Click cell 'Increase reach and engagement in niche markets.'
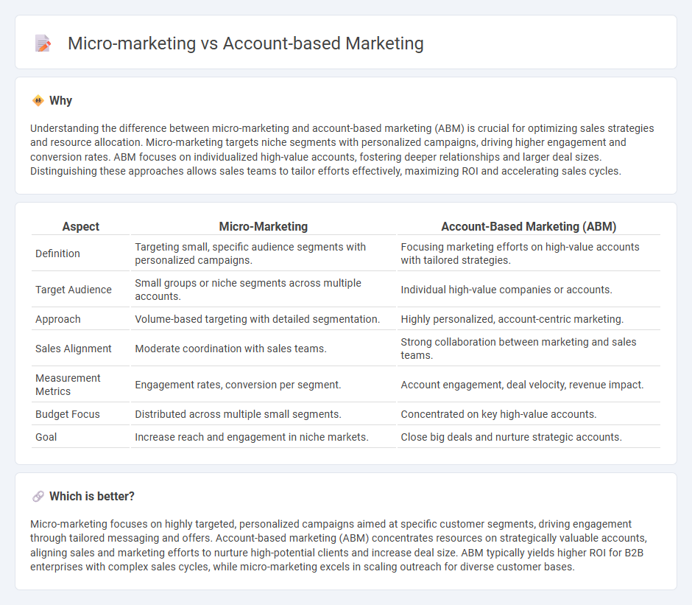This screenshot has width=692, height=605. [x=264, y=437]
